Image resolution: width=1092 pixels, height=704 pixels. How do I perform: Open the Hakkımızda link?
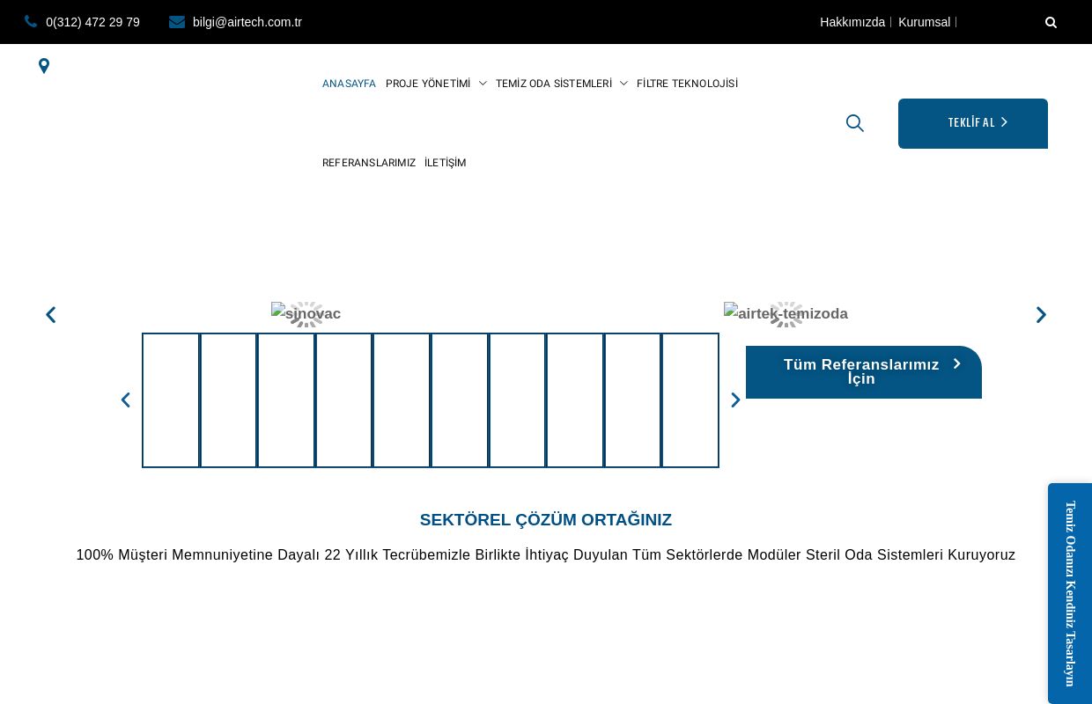tap(852, 22)
